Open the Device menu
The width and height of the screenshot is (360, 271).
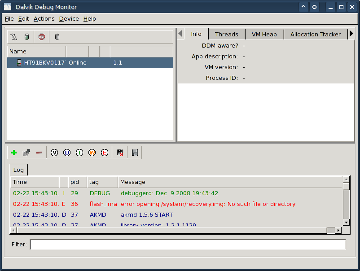69,19
